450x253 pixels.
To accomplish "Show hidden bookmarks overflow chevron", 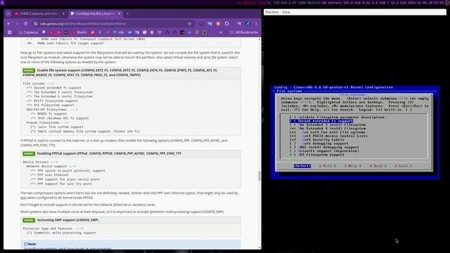I will click(220, 32).
